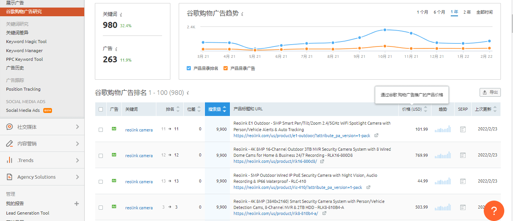Click the Ad badge in the 503.99 row

tap(114, 207)
